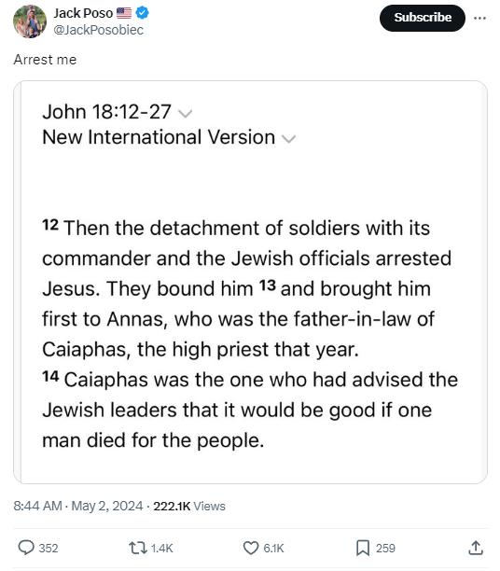Like the post with heart icon
The width and height of the screenshot is (500, 571).
251,548
